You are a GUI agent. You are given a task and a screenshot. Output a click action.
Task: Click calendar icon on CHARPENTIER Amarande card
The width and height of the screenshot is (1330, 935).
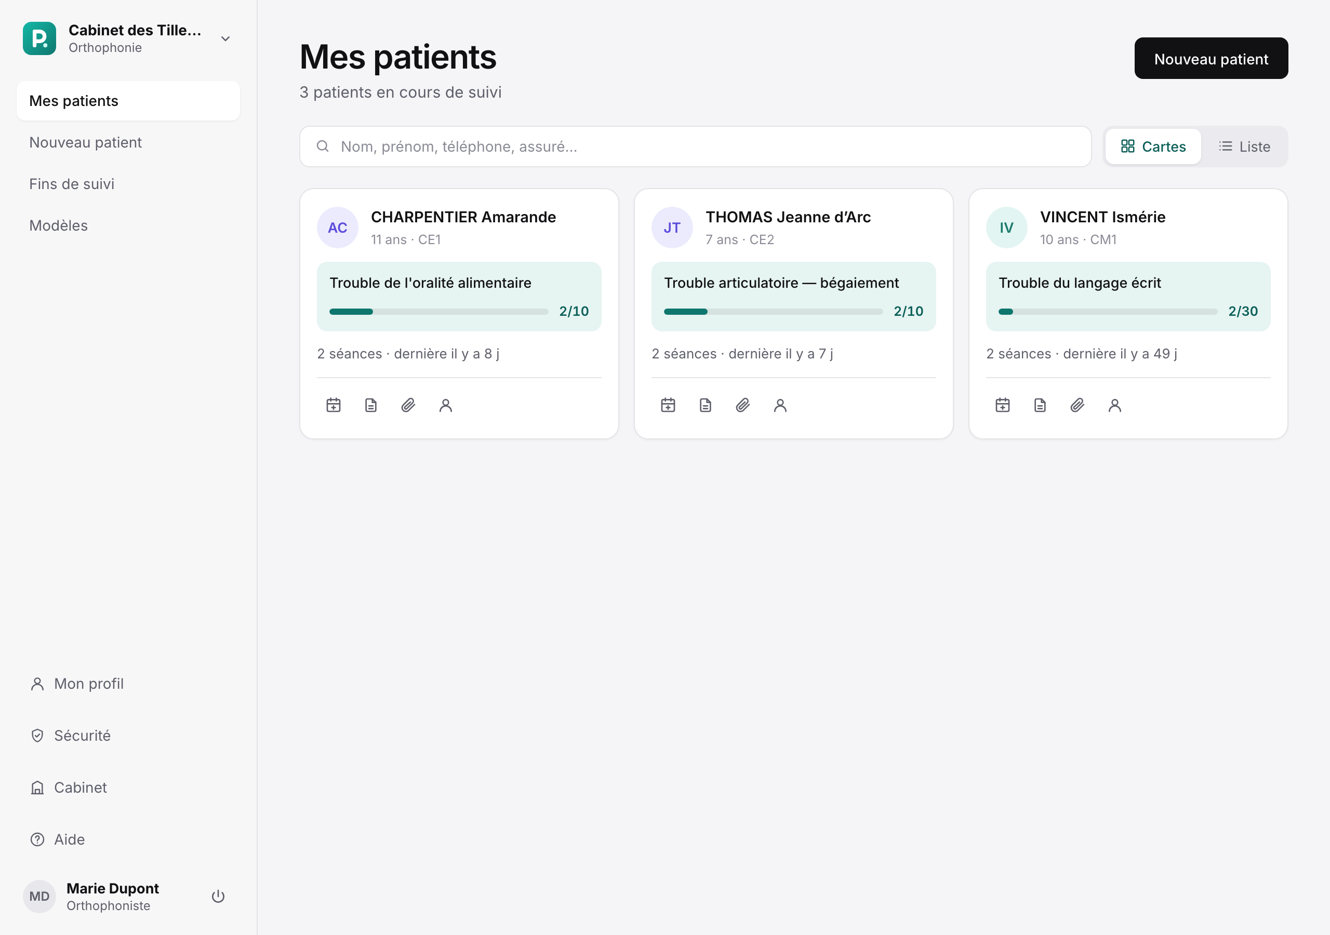(x=334, y=405)
